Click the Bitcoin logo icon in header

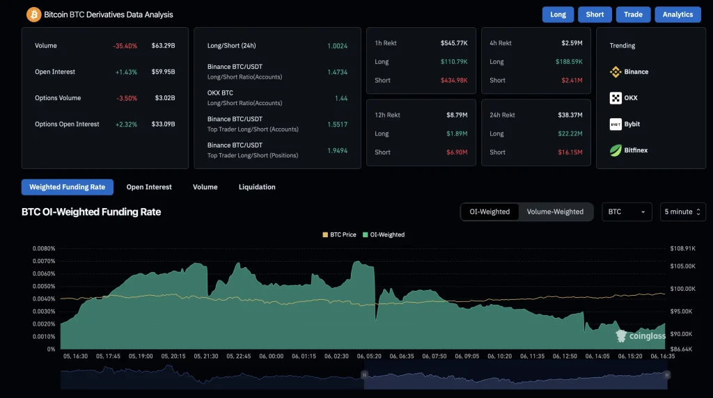tap(33, 15)
